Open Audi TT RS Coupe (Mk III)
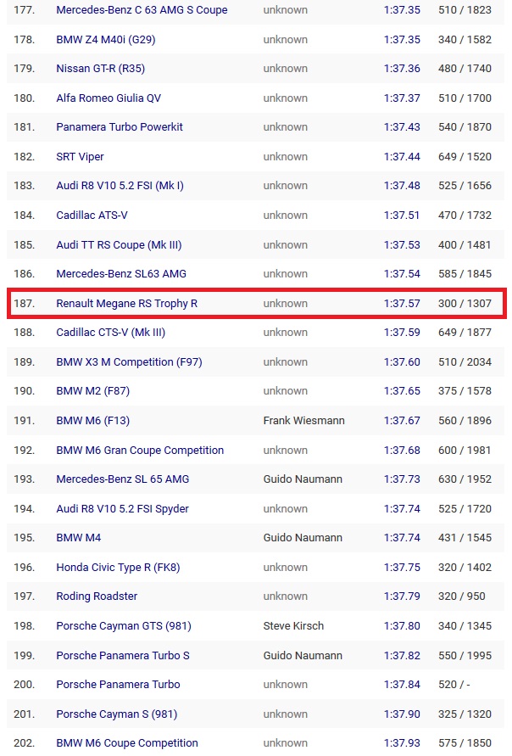 (x=119, y=244)
